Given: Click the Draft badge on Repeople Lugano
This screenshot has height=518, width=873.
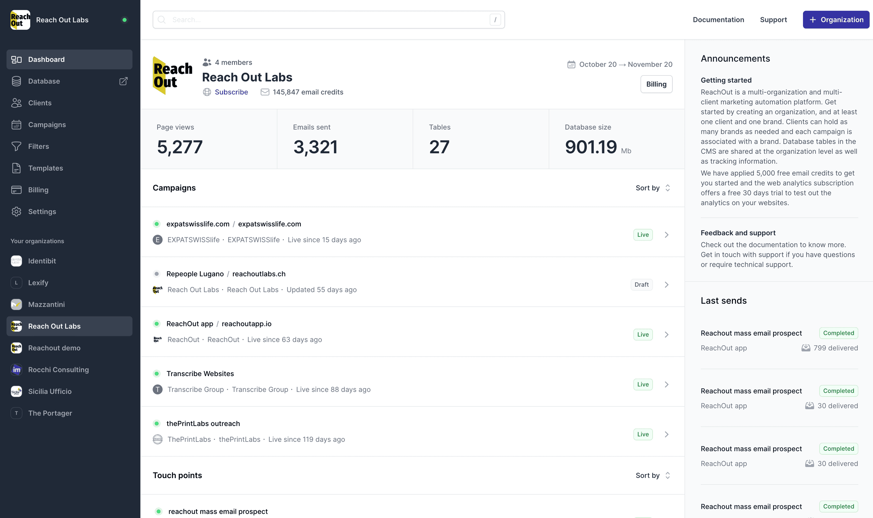Looking at the screenshot, I should [x=641, y=285].
